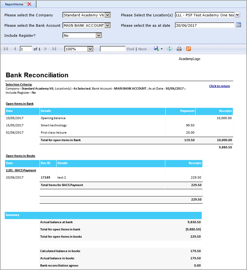Go to previous report page
Viewport: 247px width, 270px height.
click(x=15, y=49)
